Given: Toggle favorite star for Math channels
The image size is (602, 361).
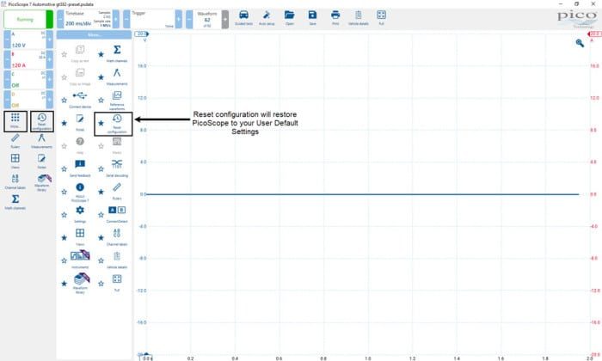Looking at the screenshot, I should pos(101,54).
